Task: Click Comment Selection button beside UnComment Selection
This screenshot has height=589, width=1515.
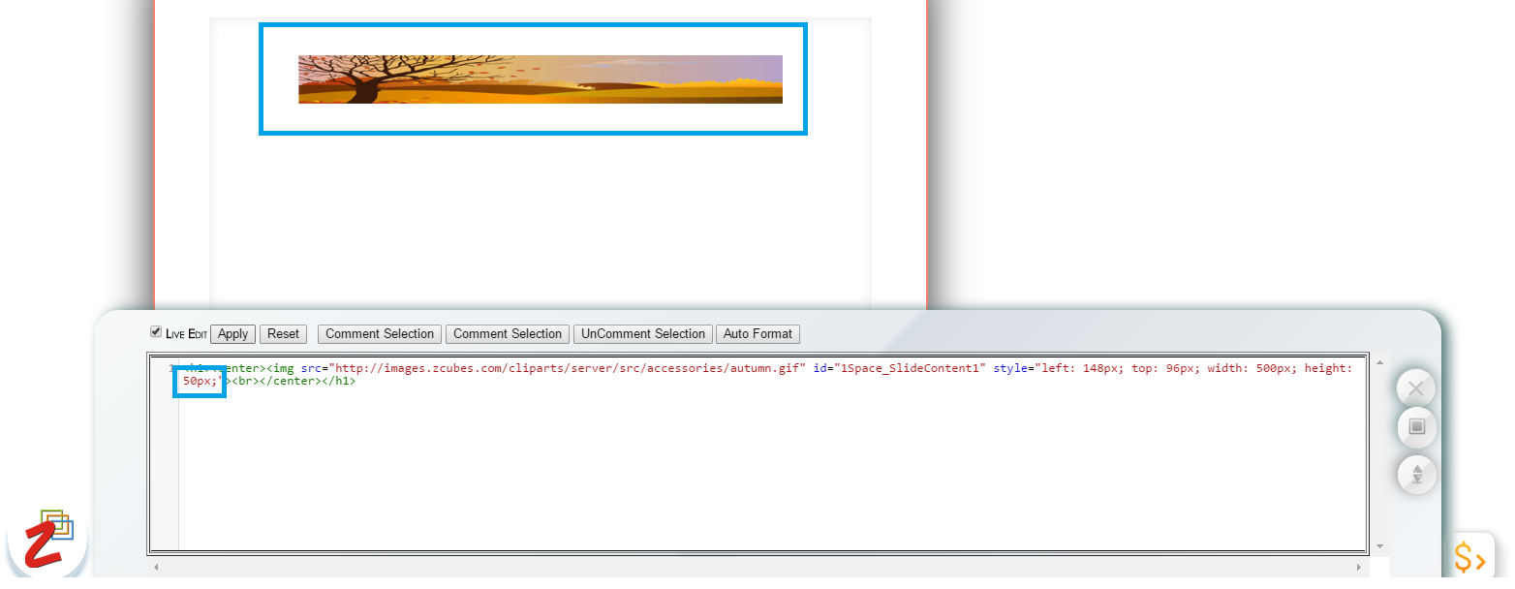Action: pyautogui.click(x=507, y=334)
